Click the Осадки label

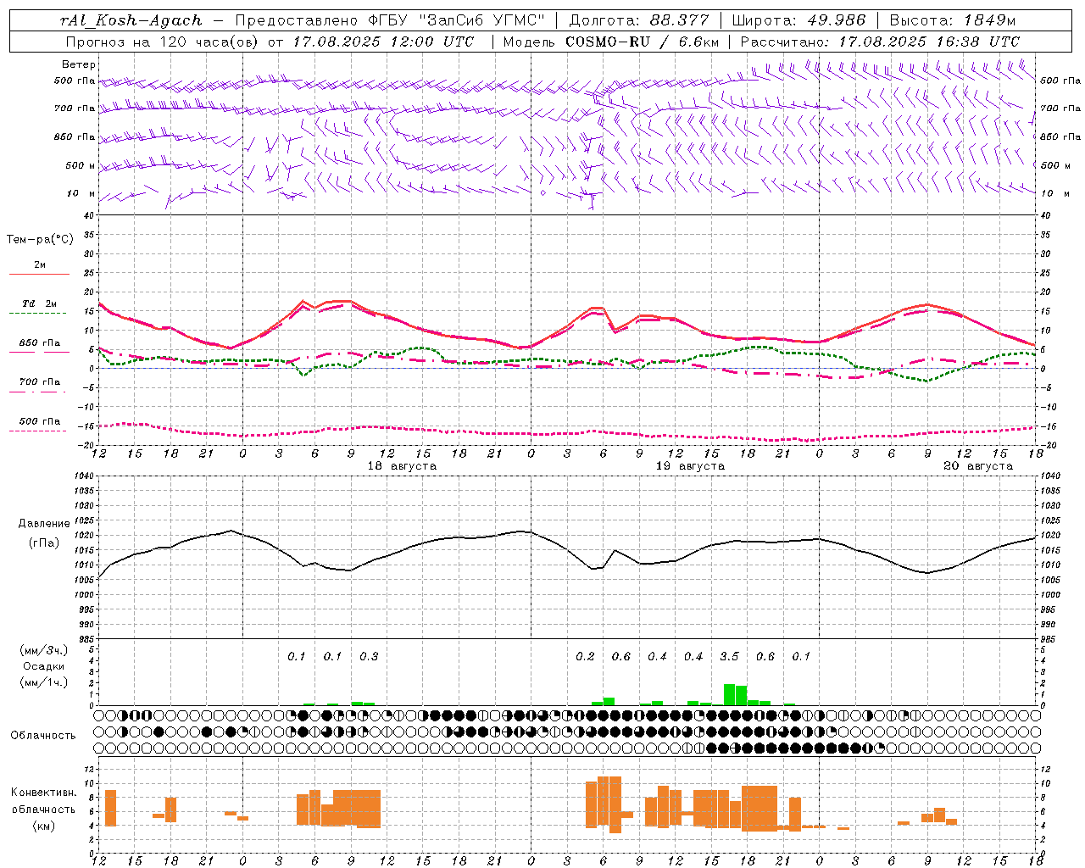coord(44,666)
